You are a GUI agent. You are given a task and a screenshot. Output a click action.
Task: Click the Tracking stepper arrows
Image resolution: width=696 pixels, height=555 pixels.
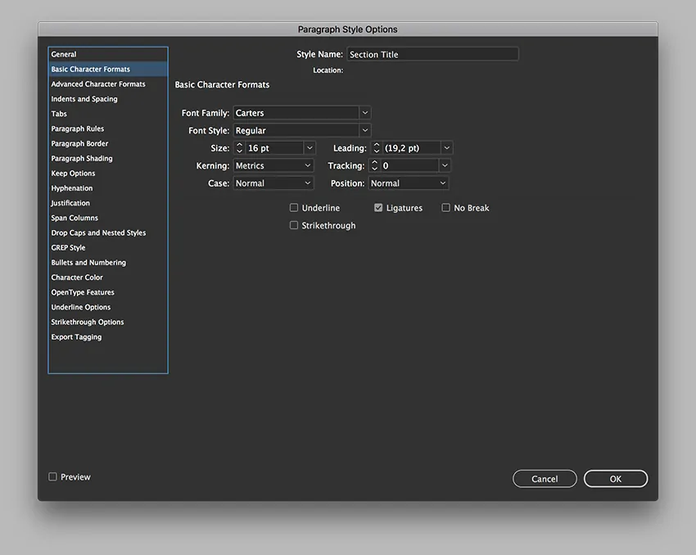[375, 165]
